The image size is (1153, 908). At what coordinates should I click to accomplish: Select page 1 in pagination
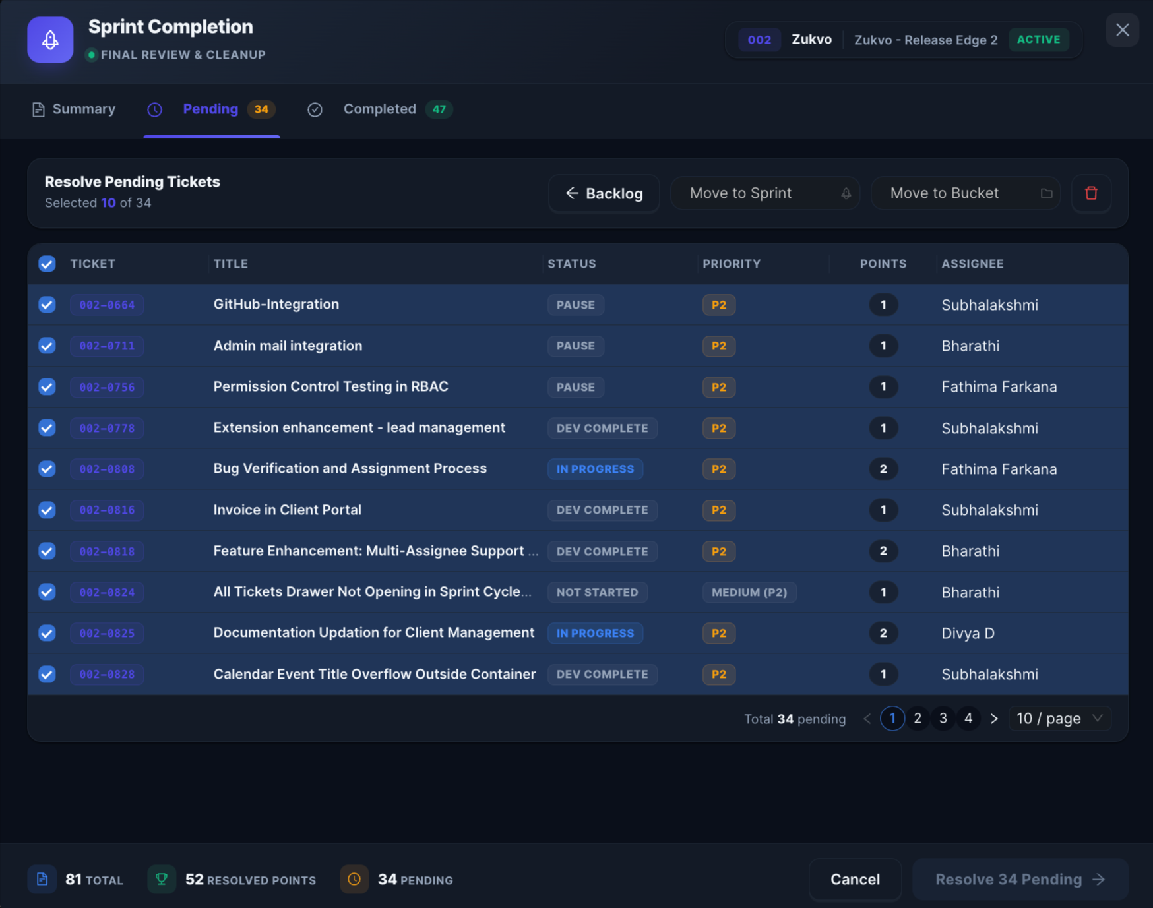[x=892, y=719]
